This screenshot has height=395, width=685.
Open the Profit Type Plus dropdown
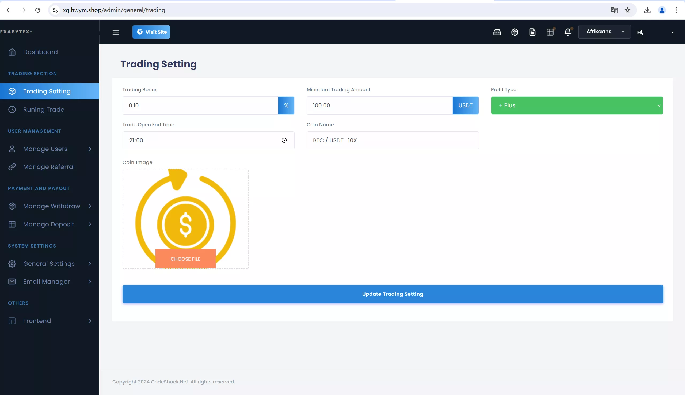tap(577, 105)
